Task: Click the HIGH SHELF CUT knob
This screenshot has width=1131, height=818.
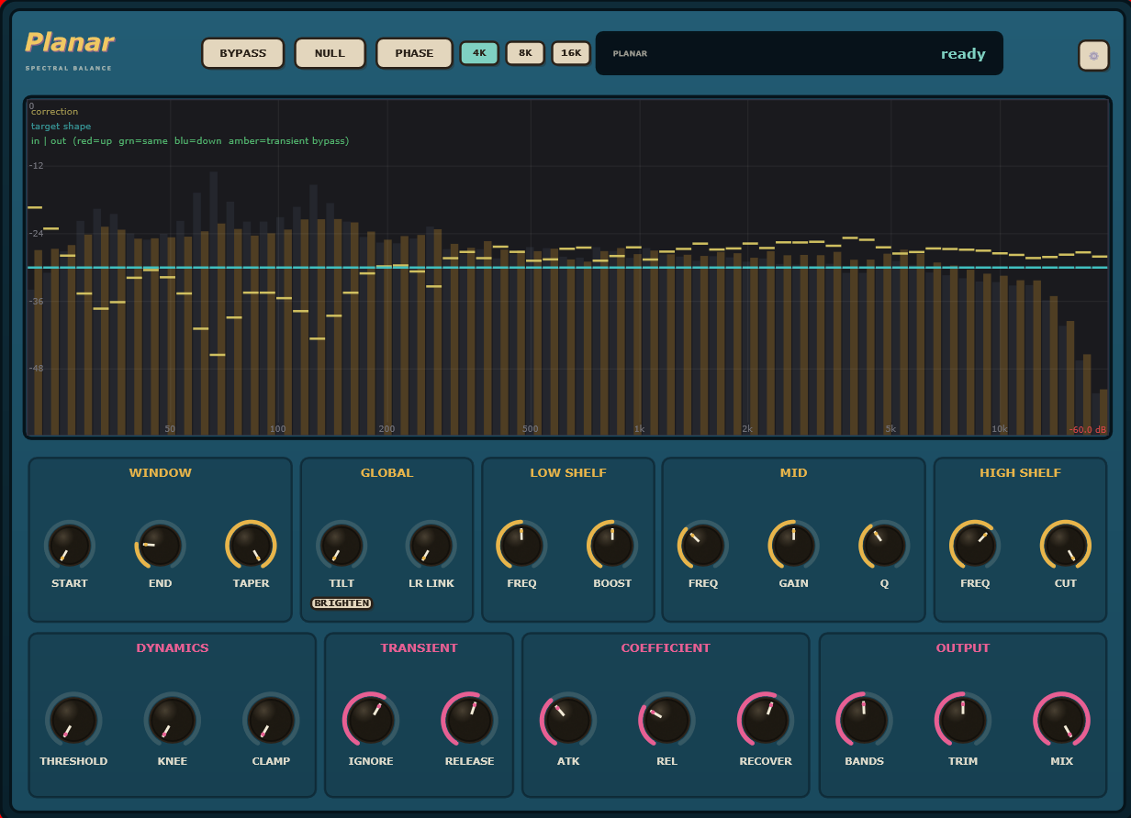Action: click(1065, 546)
